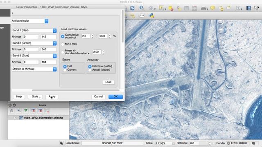Open the attribute table icon
The height and width of the screenshot is (147, 262).
tap(187, 8)
